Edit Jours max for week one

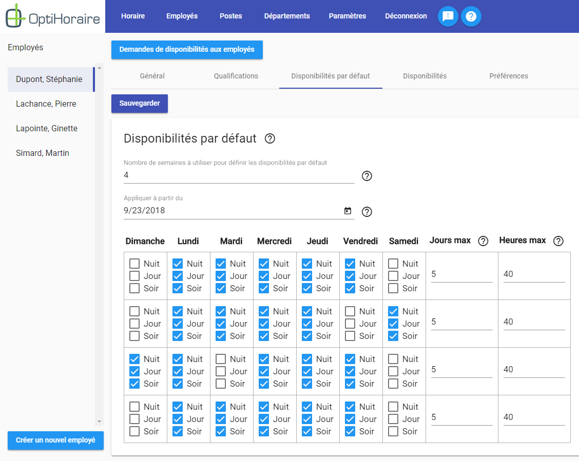point(461,274)
